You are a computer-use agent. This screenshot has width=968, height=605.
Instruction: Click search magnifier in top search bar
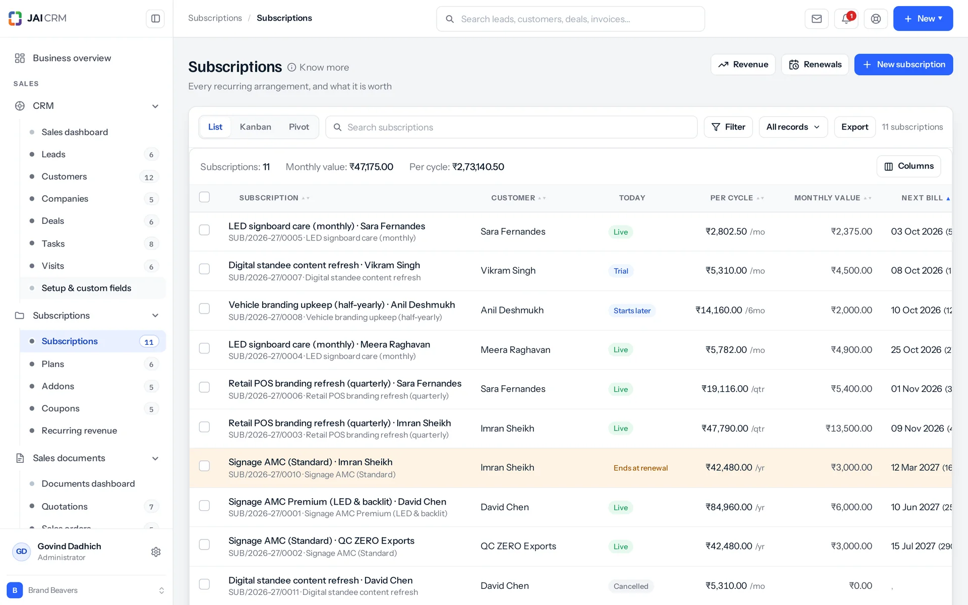click(449, 19)
